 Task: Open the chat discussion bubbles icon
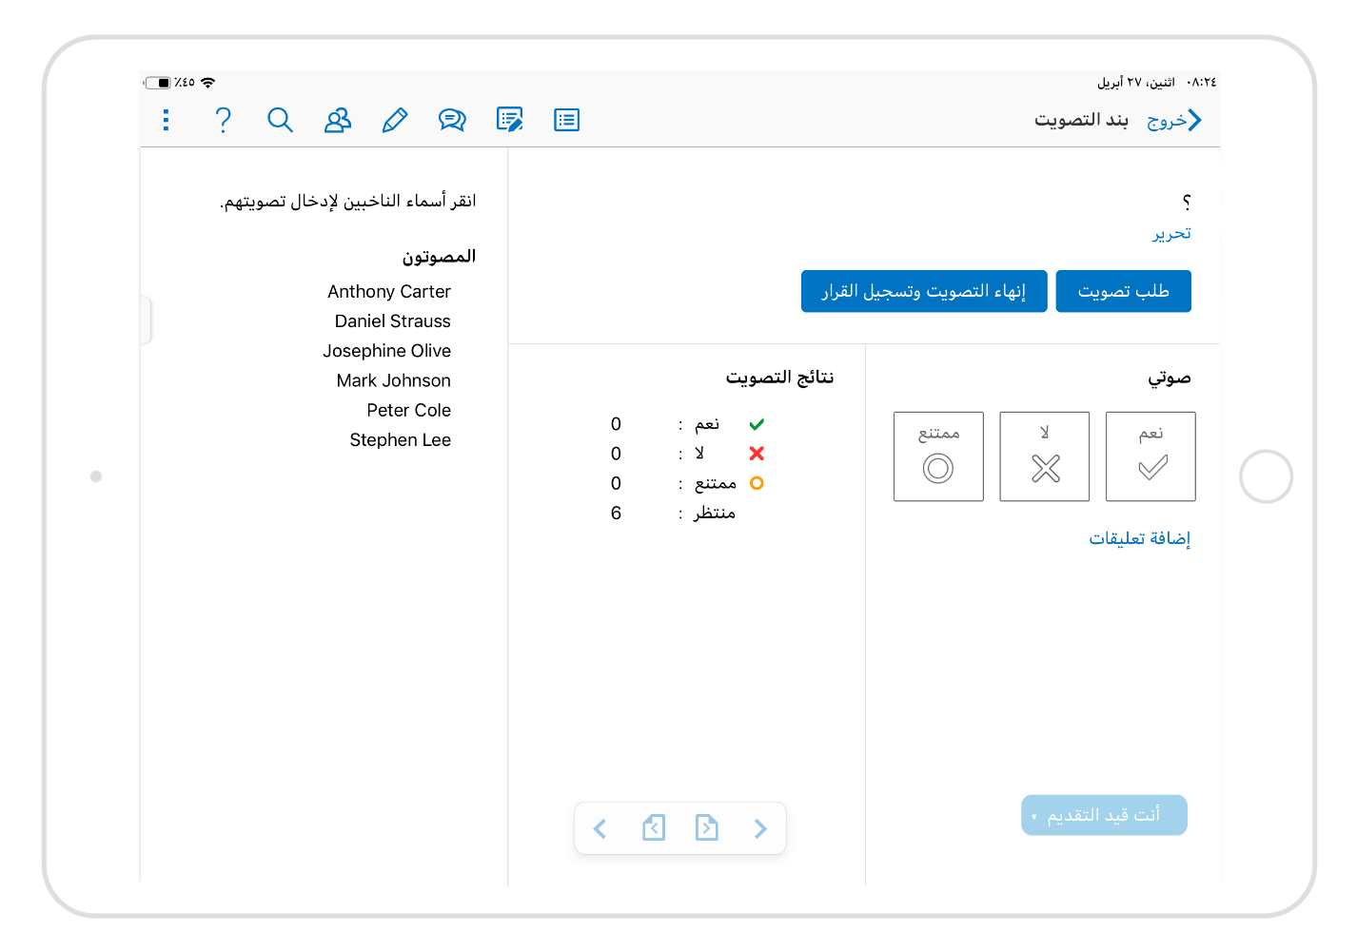(x=452, y=120)
